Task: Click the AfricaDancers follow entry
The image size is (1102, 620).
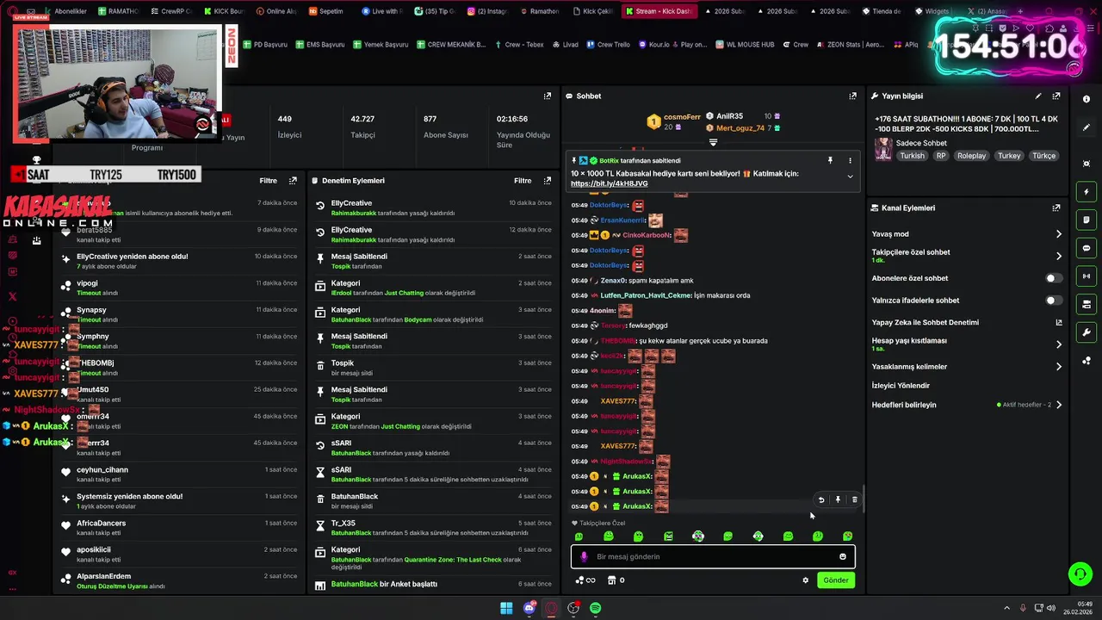Action: pyautogui.click(x=181, y=528)
